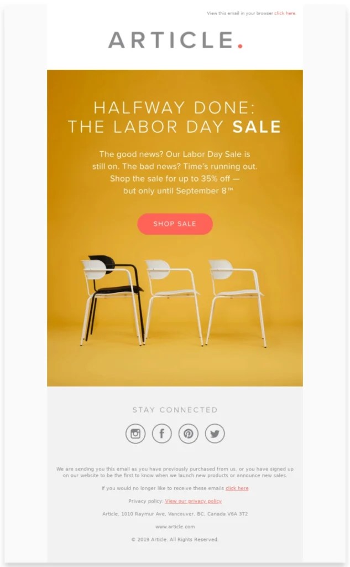Select the 2019 copyright notice
The image size is (350, 567).
pos(175,539)
